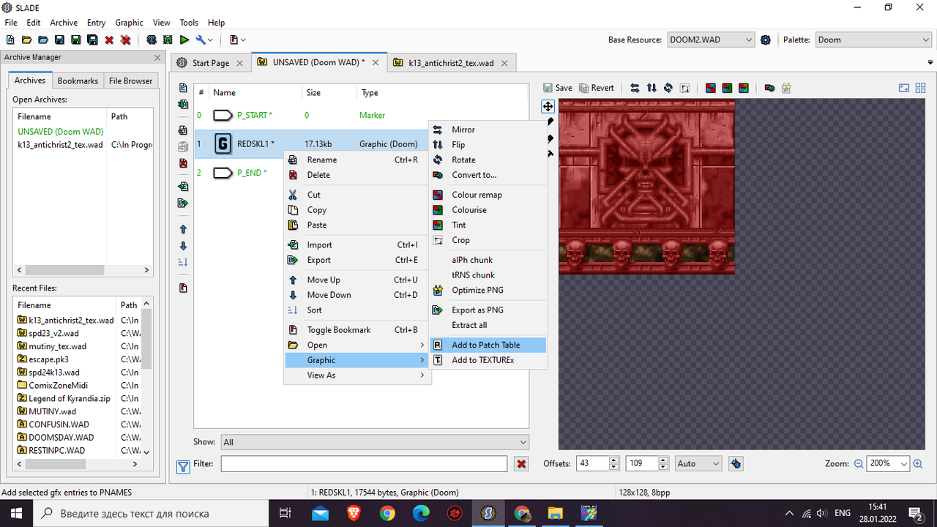Open the Base Resource DOOM2.WAD dropdown
The image size is (937, 527).
[x=710, y=40]
